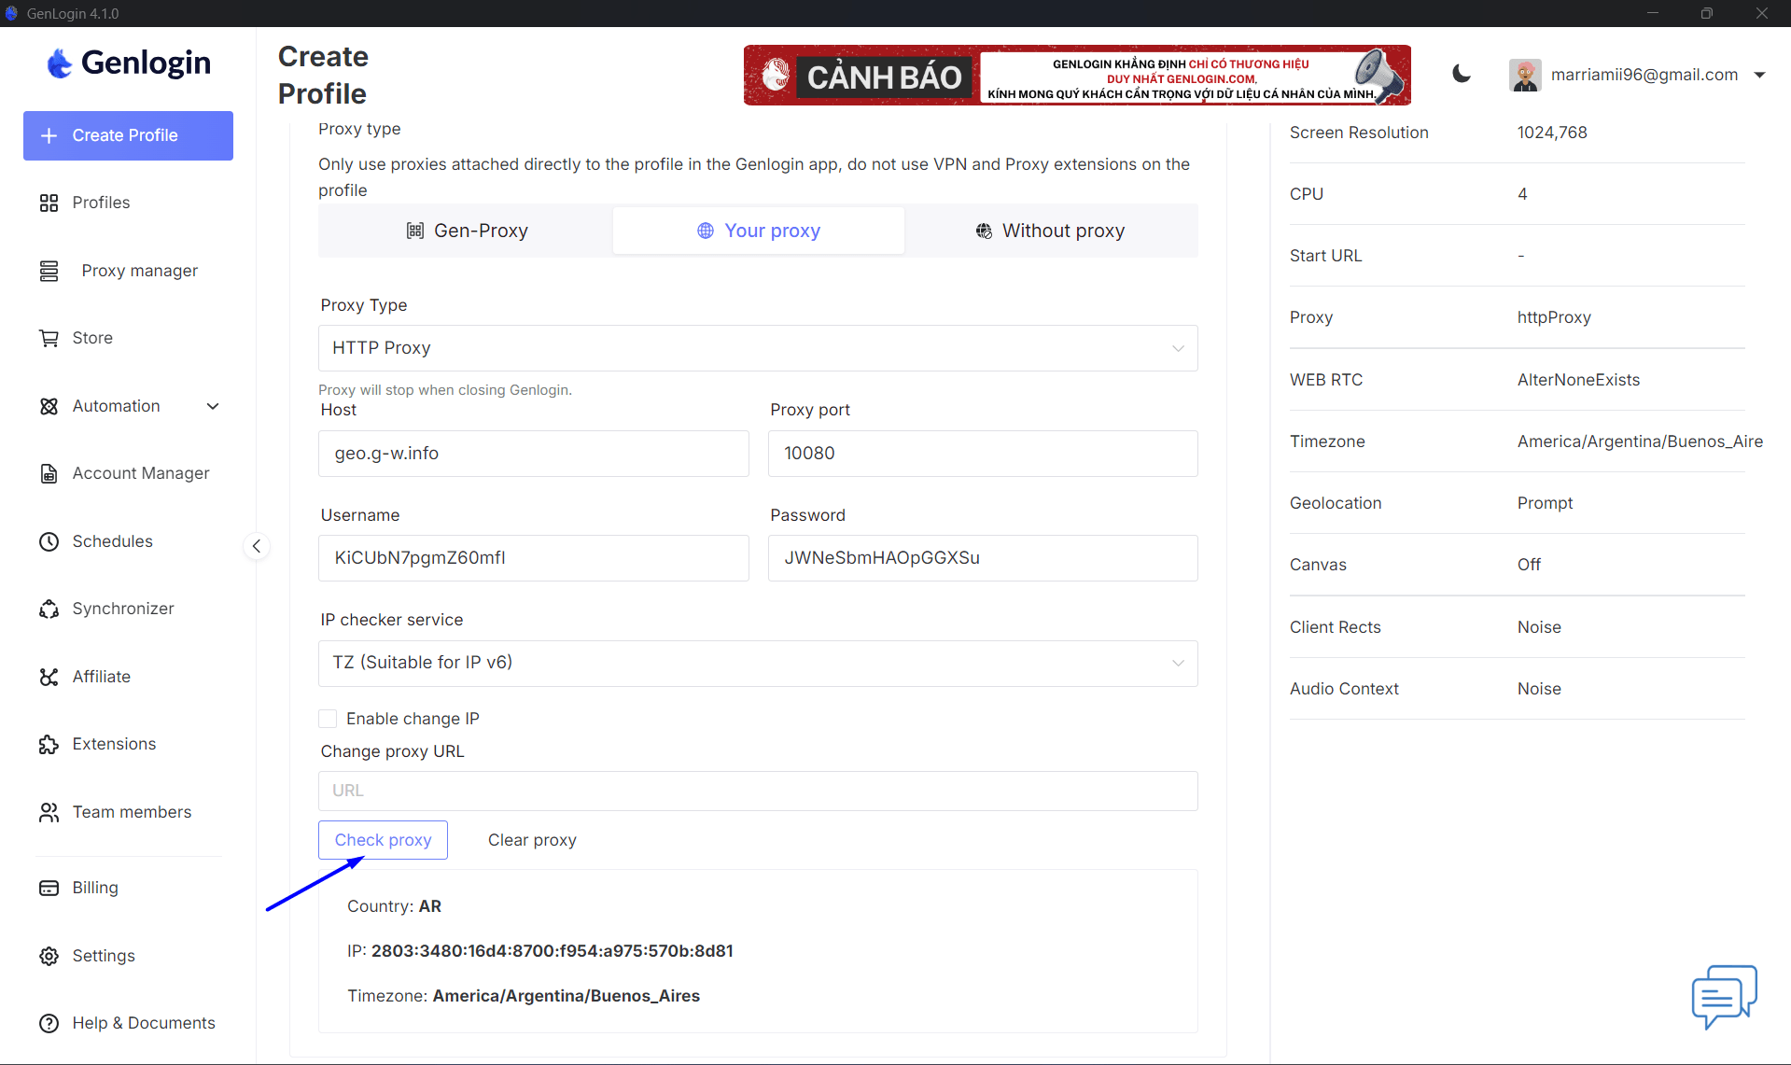
Task: Open Profiles in the sidebar
Action: click(101, 203)
